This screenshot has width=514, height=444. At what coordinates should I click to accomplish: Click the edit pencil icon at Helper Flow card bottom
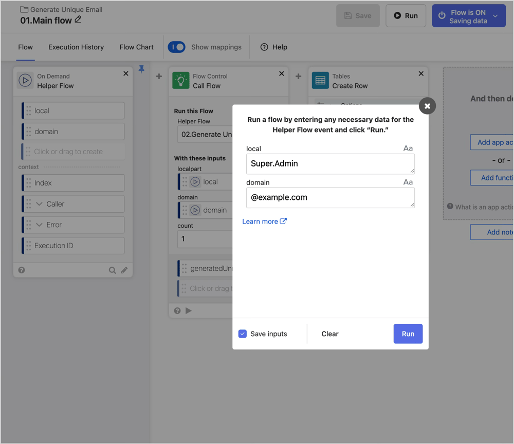124,270
